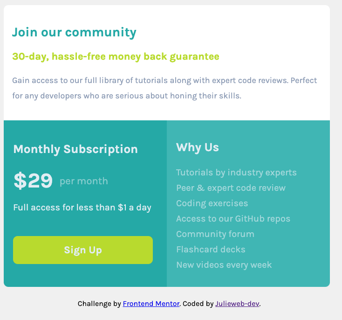Open the Frontend Mentor link

[151, 304]
